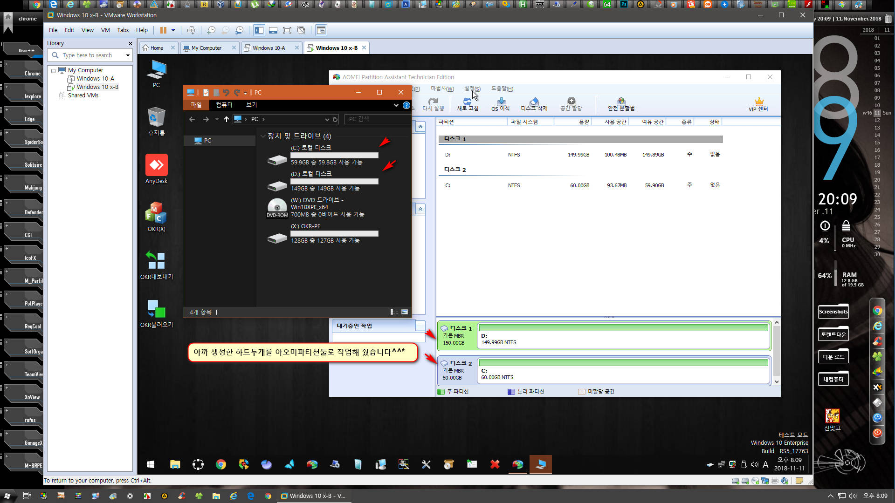
Task: Open the VM menu in VMware
Action: tap(105, 30)
